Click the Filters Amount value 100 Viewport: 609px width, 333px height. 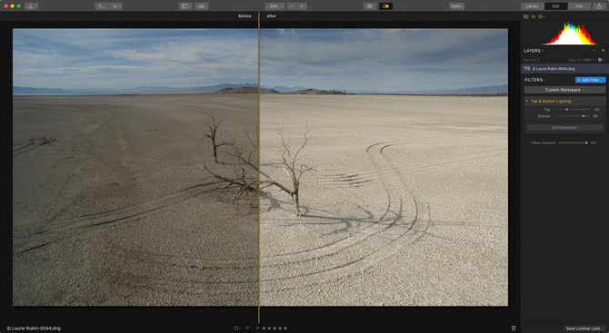click(x=593, y=143)
